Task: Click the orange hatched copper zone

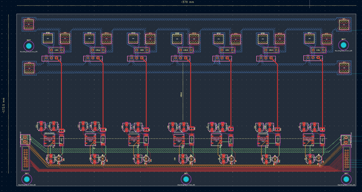Action: [x=185, y=166]
